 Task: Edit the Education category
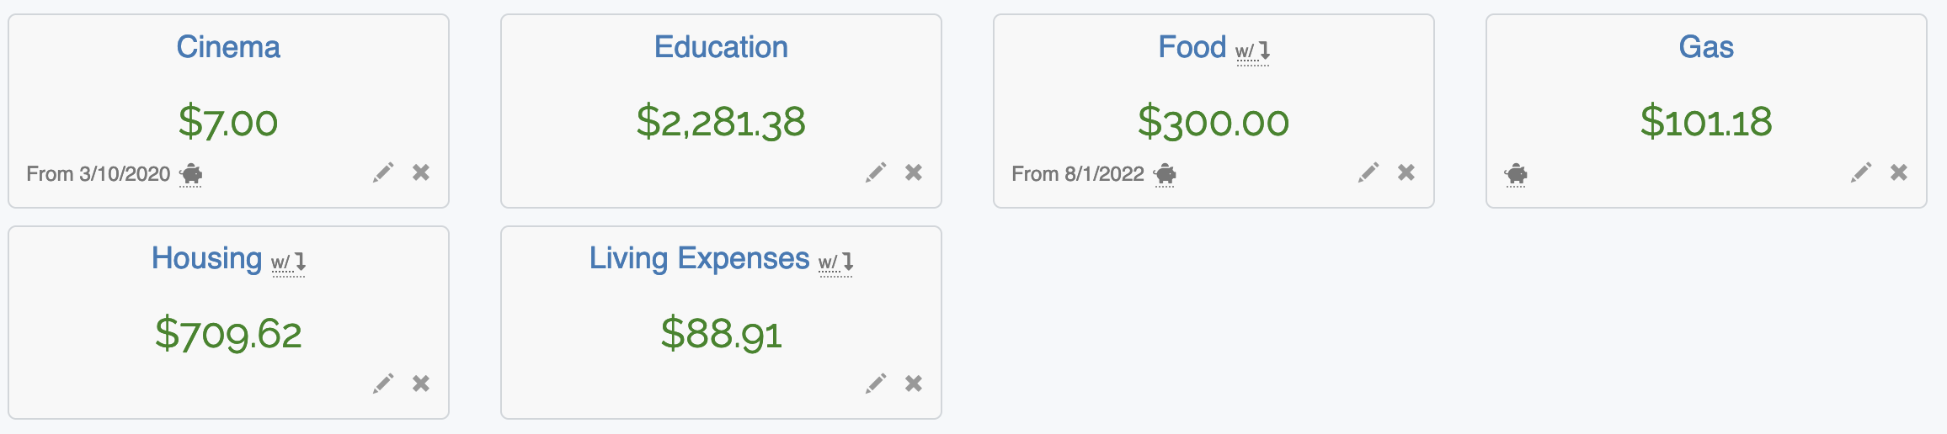(876, 173)
